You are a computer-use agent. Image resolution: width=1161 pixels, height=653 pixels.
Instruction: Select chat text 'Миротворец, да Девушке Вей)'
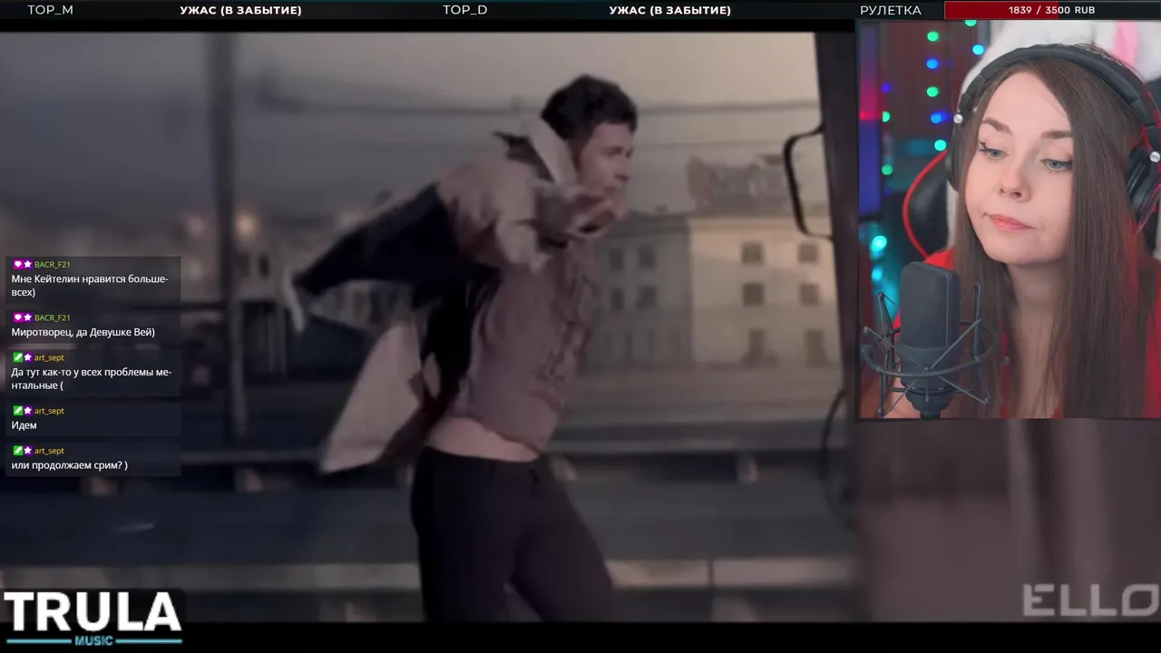[x=83, y=332]
